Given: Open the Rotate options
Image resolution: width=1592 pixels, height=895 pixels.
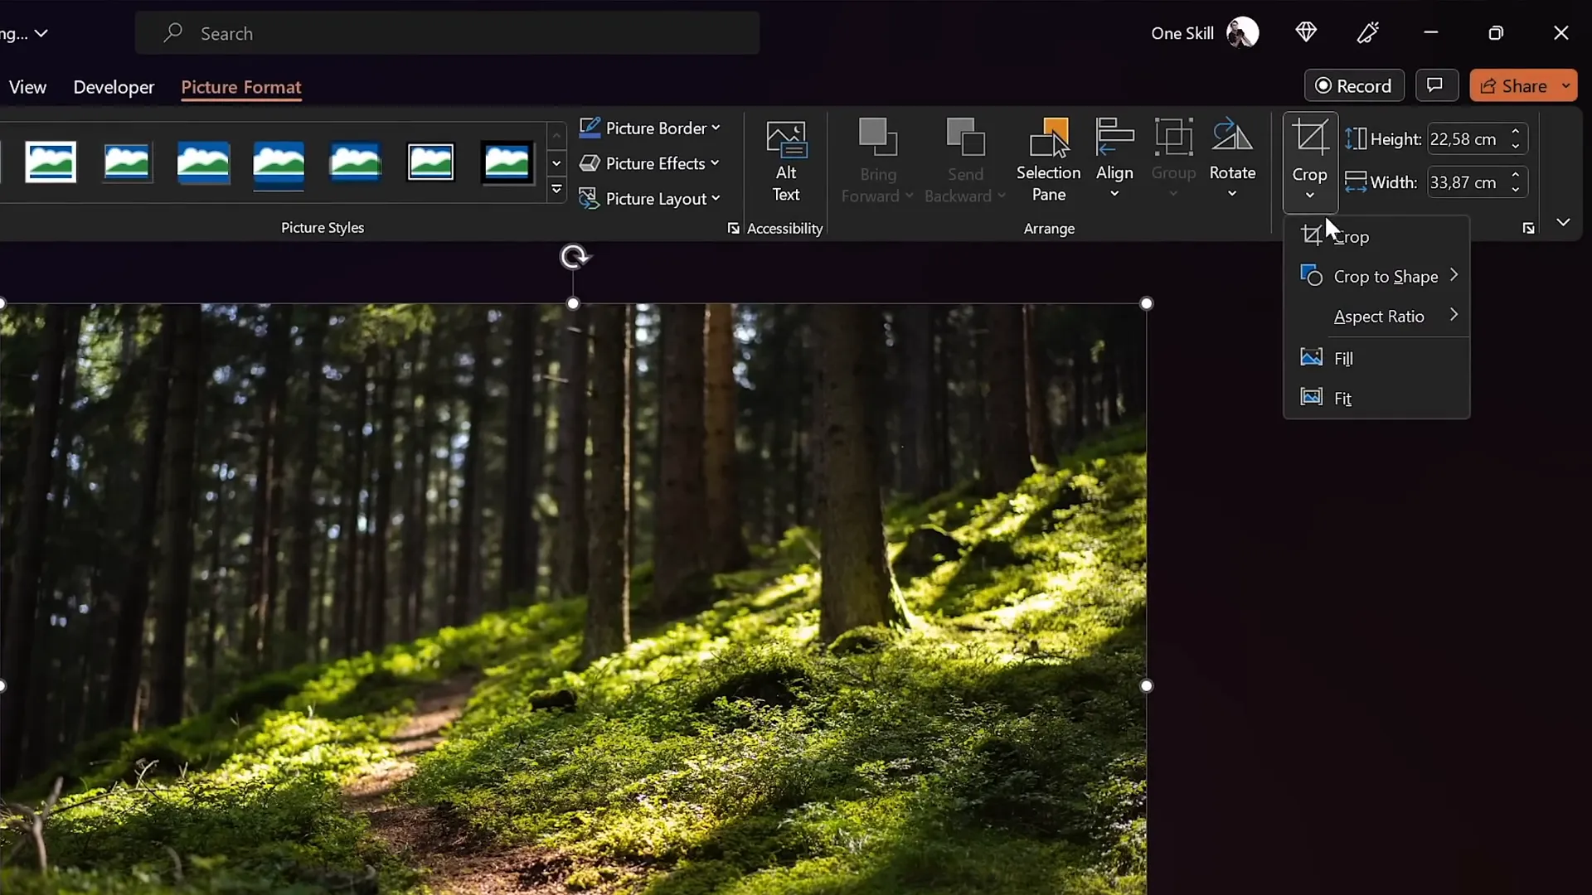Looking at the screenshot, I should tap(1232, 159).
